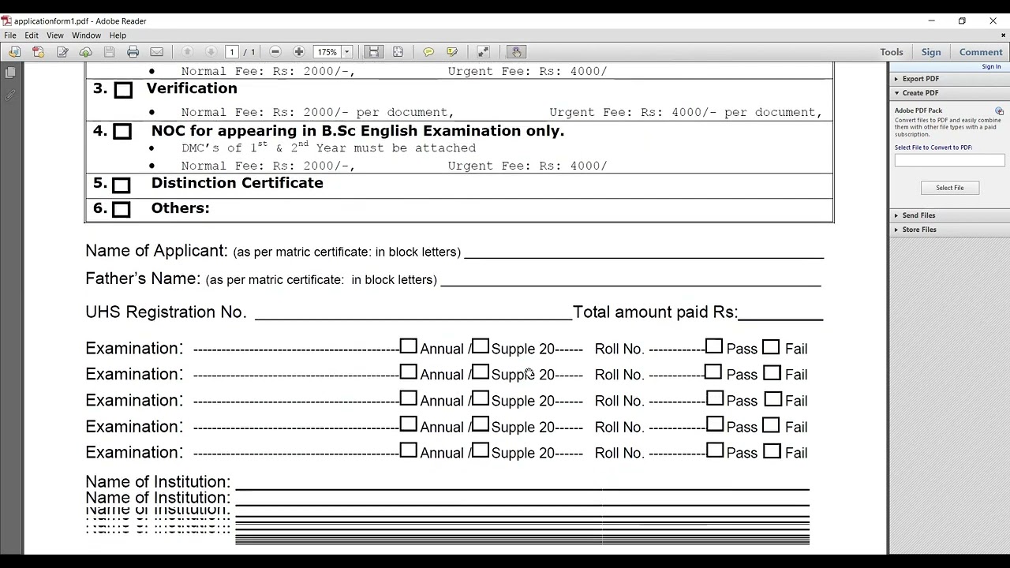Open the zoom level dropdown arrow
This screenshot has width=1010, height=568.
click(x=346, y=52)
